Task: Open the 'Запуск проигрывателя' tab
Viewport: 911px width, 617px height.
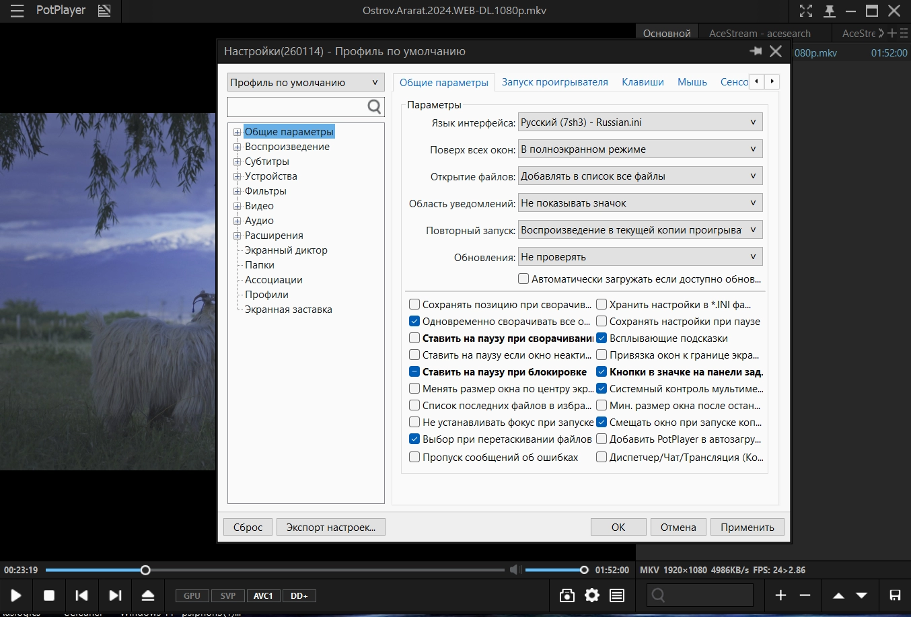Action: [554, 82]
